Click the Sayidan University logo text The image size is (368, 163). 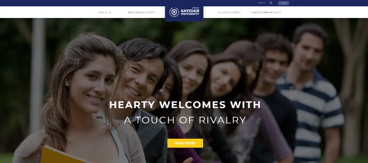[190, 12]
